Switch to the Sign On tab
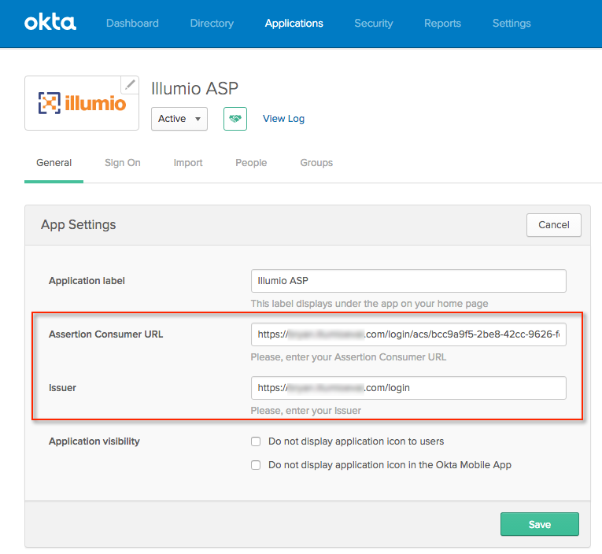 pos(123,163)
